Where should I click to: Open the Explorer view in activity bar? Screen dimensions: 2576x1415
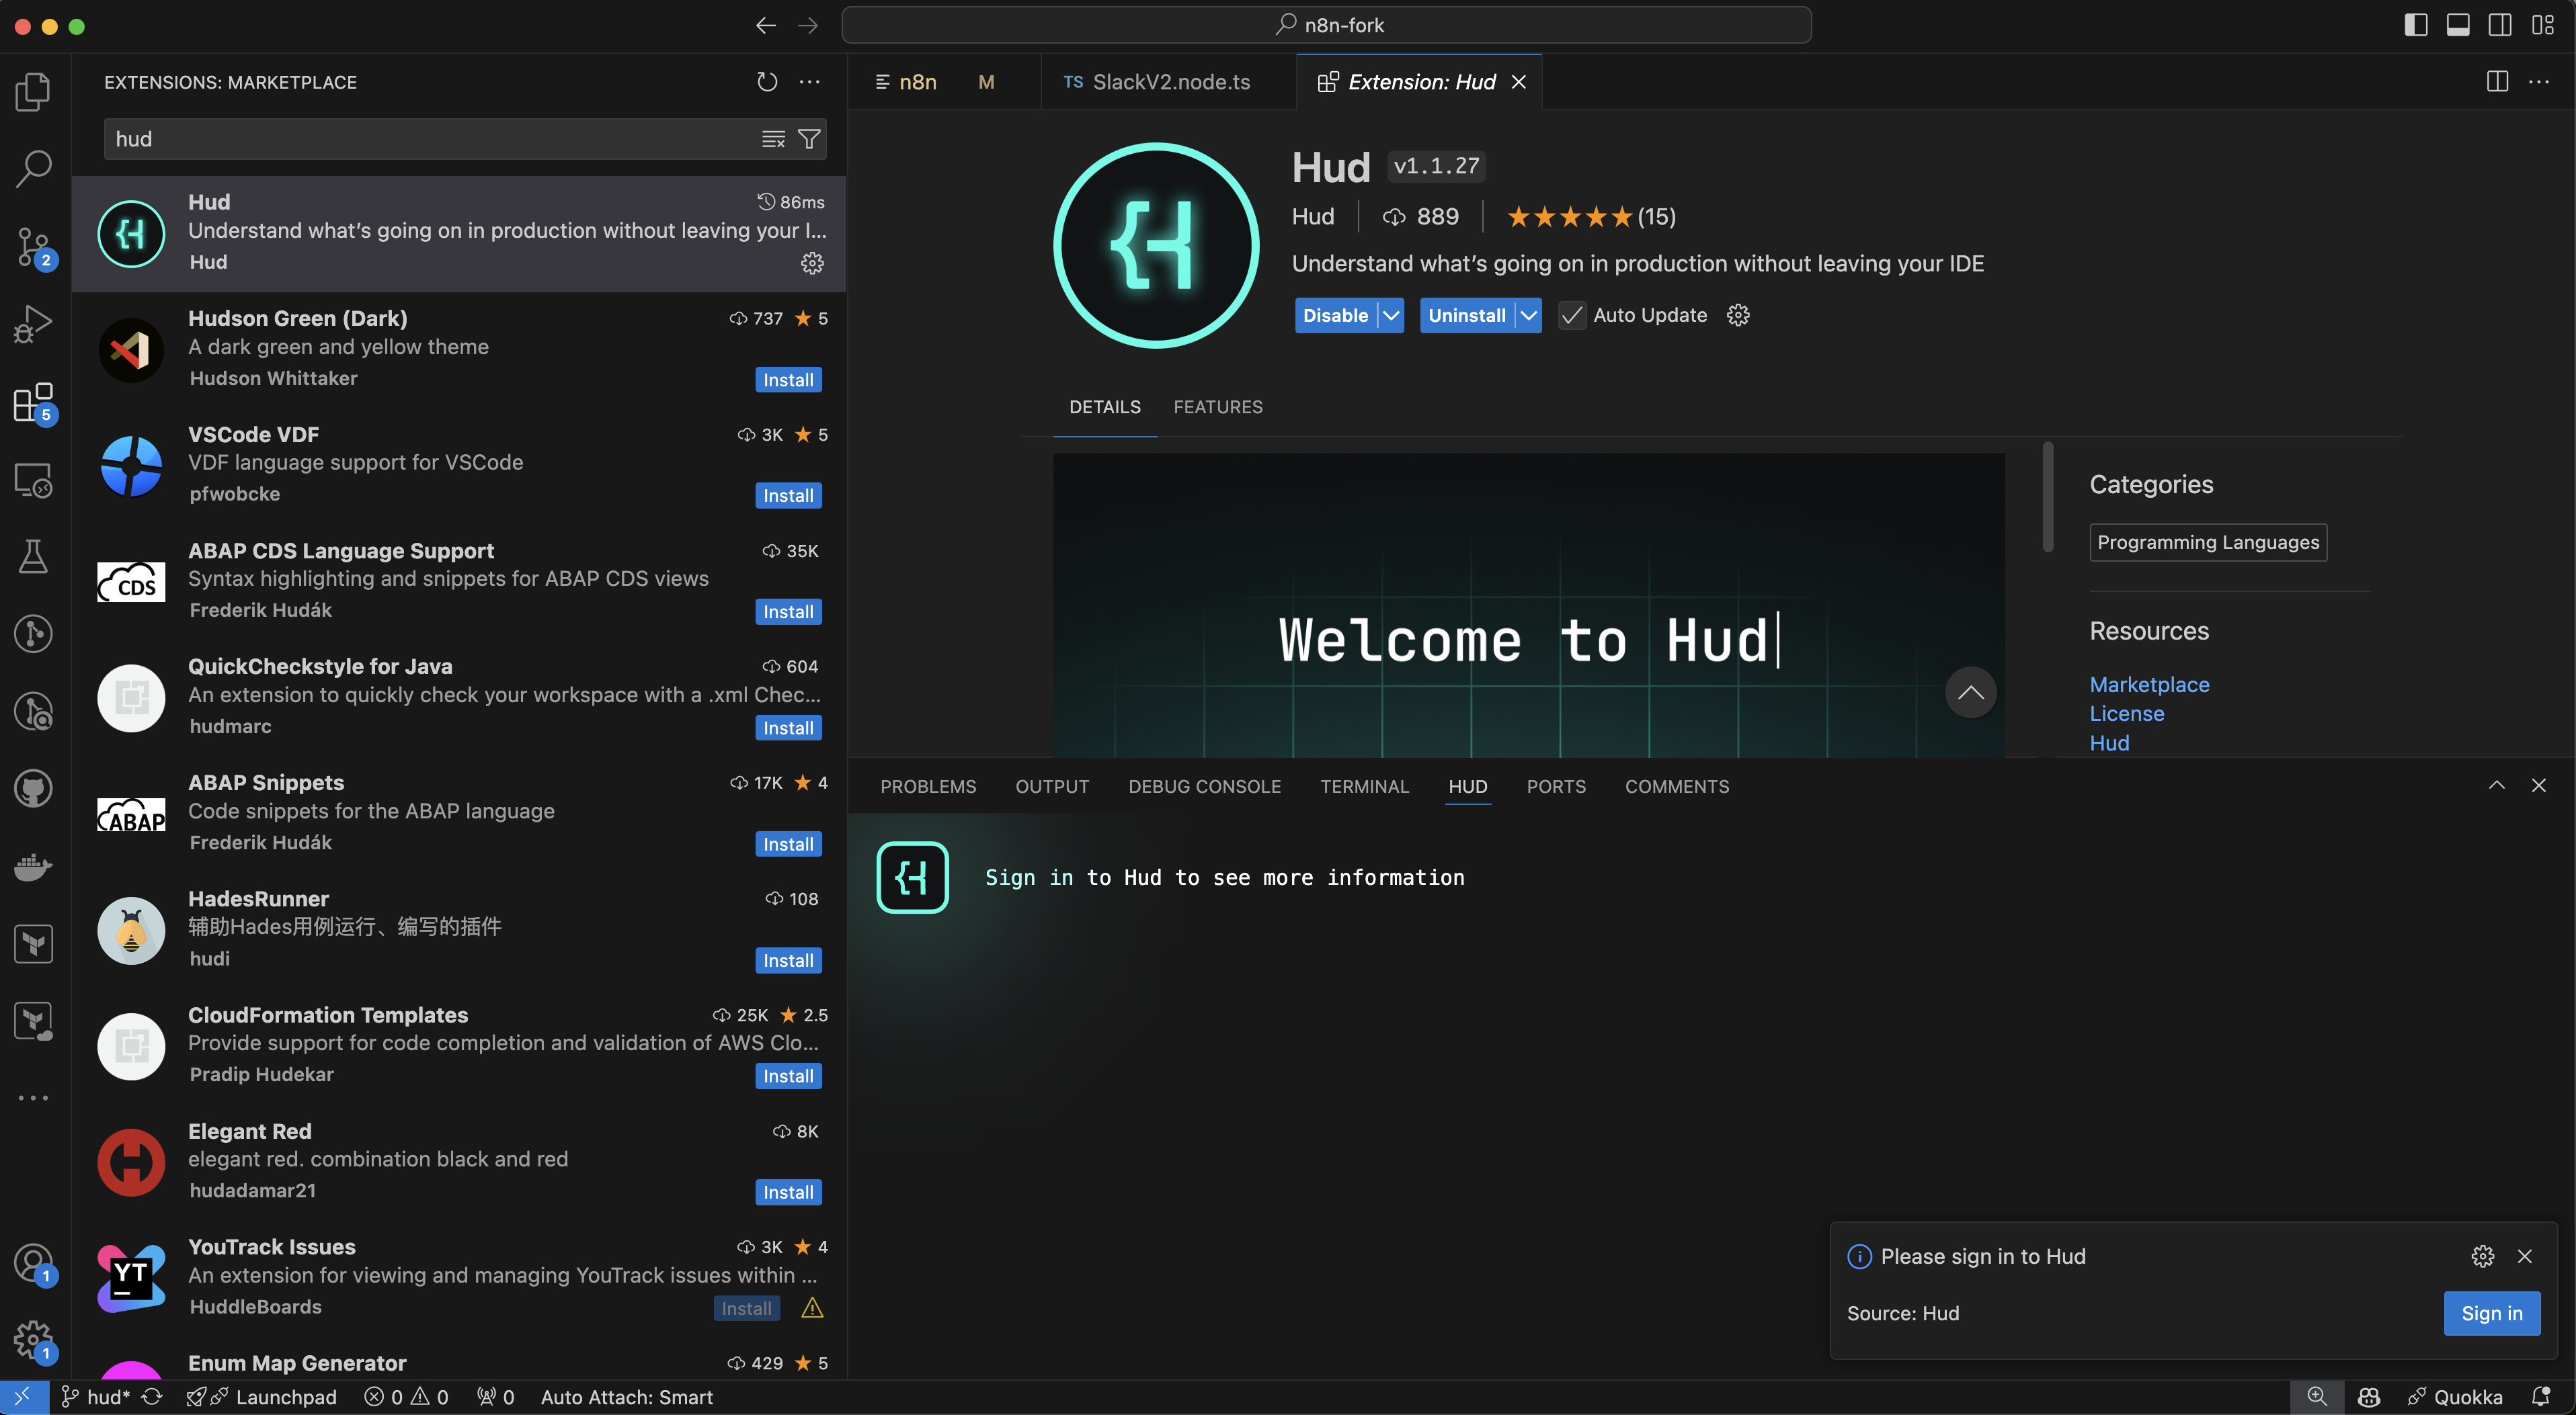(x=33, y=92)
